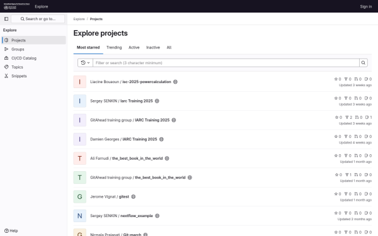Switch to the Inactive tab
The width and height of the screenshot is (378, 236).
click(x=153, y=47)
